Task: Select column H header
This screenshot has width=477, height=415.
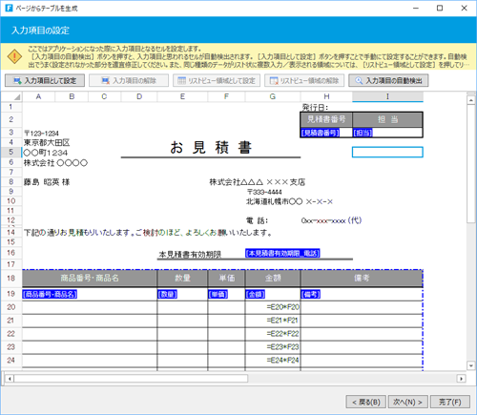Action: click(x=326, y=96)
